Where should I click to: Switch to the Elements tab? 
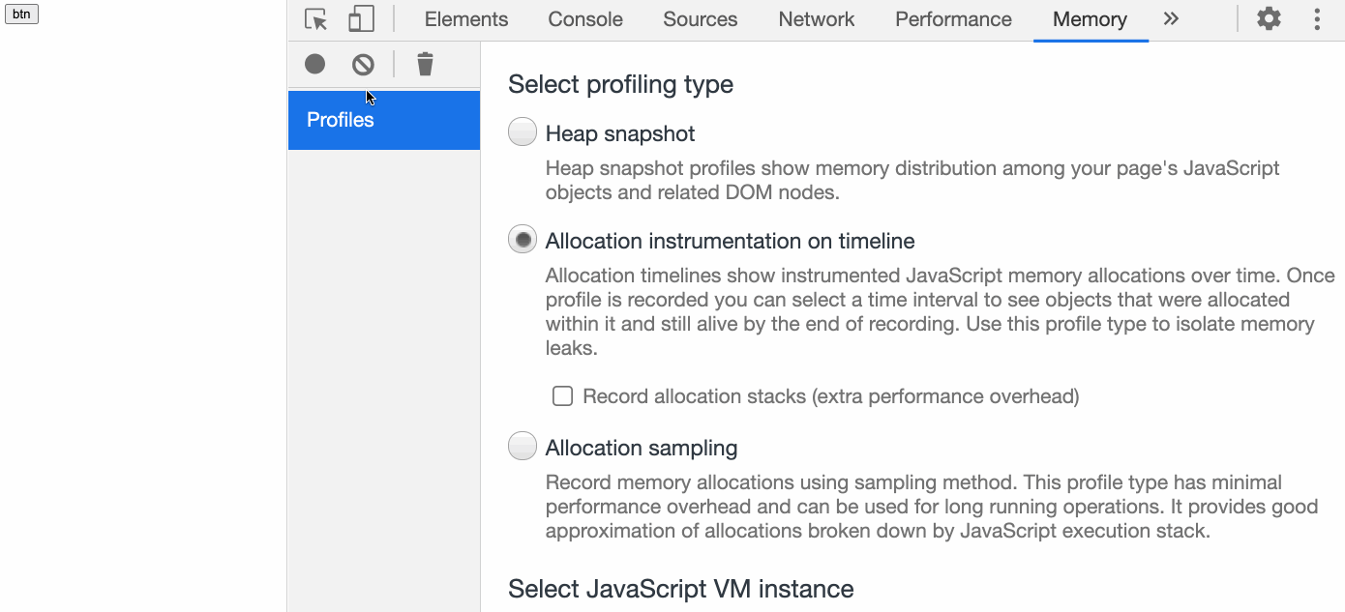pyautogui.click(x=466, y=19)
